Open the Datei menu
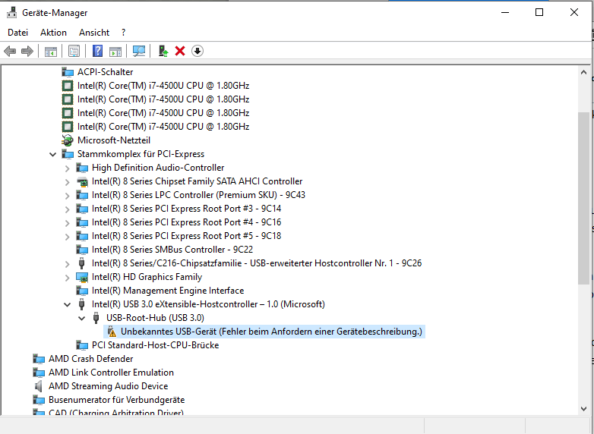594x434 pixels. [x=17, y=33]
